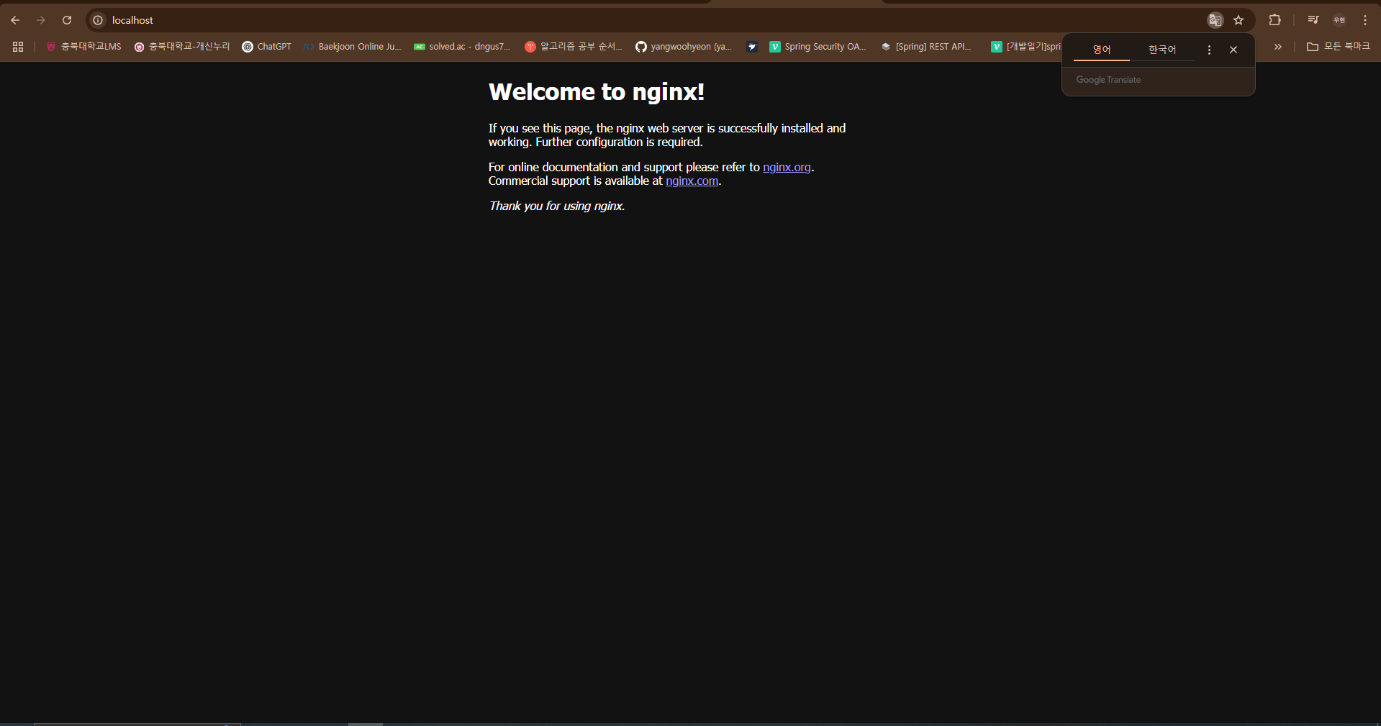Click the "Welcome to nginx!" heading

597,92
